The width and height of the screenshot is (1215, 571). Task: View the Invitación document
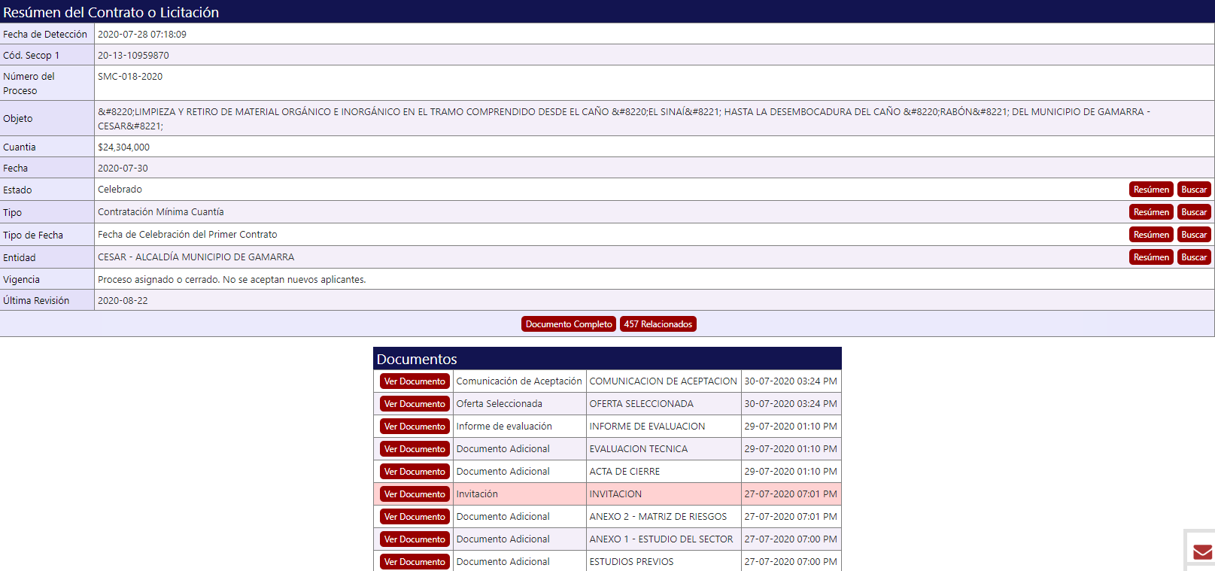[415, 494]
